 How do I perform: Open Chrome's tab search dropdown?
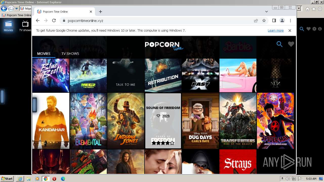(x=267, y=12)
